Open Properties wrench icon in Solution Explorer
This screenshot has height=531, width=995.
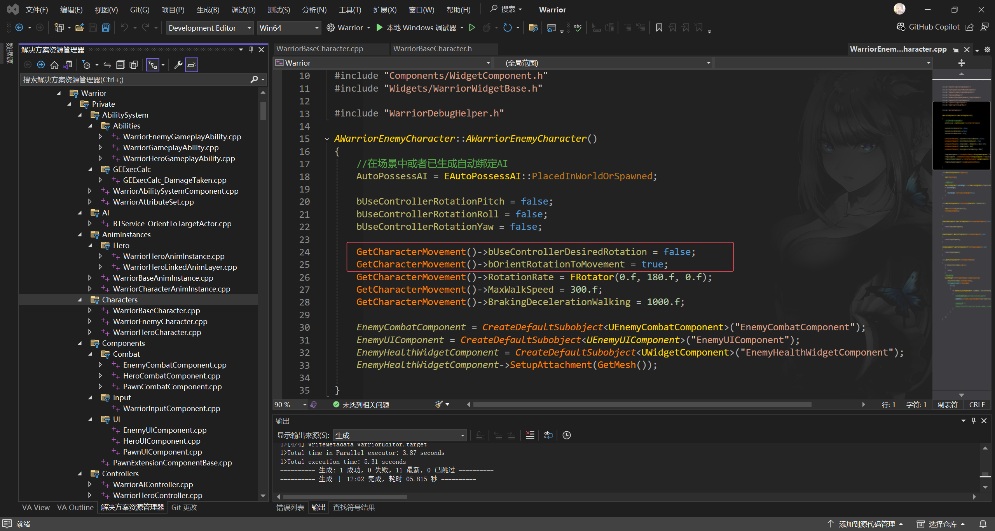(x=178, y=65)
